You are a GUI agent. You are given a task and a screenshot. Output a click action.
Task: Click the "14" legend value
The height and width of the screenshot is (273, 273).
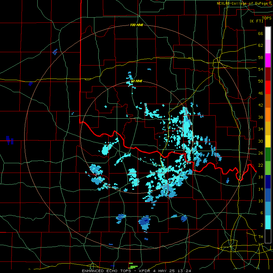(261, 189)
